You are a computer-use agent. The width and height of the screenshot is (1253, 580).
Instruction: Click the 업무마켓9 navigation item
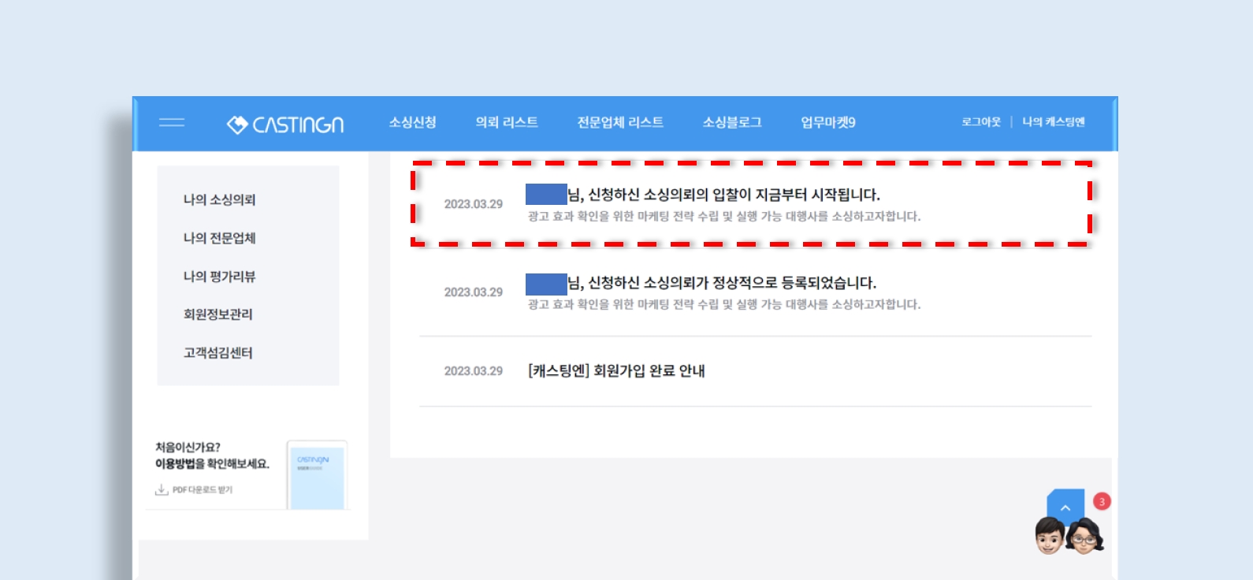pos(827,122)
